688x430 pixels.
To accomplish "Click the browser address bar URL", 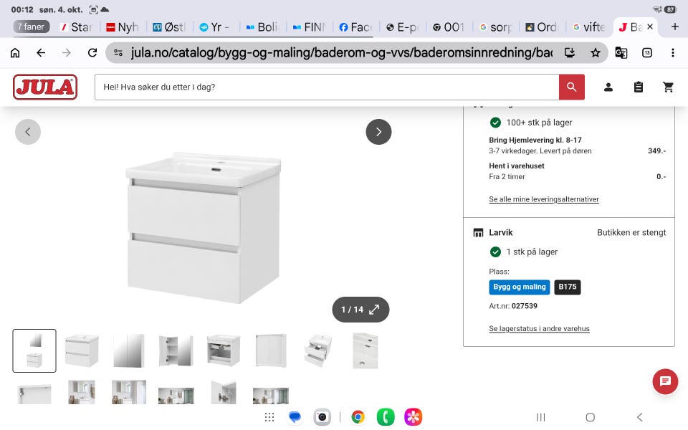I will 341,52.
